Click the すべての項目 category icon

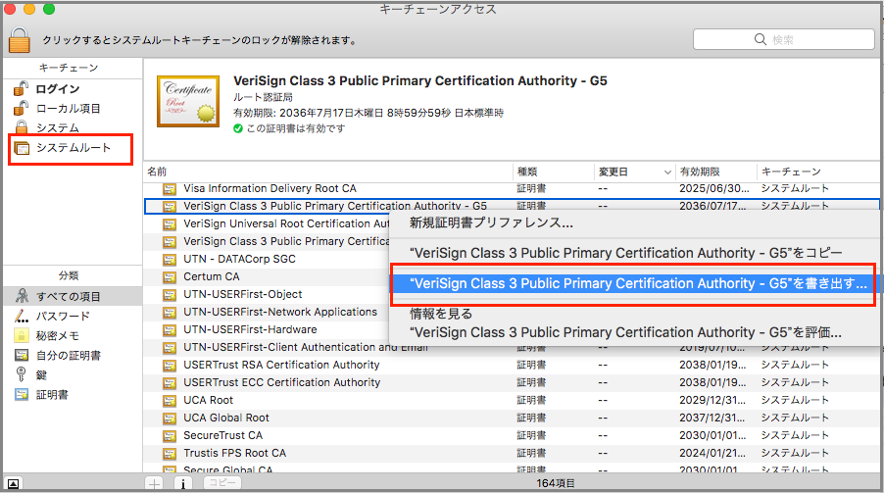[22, 296]
